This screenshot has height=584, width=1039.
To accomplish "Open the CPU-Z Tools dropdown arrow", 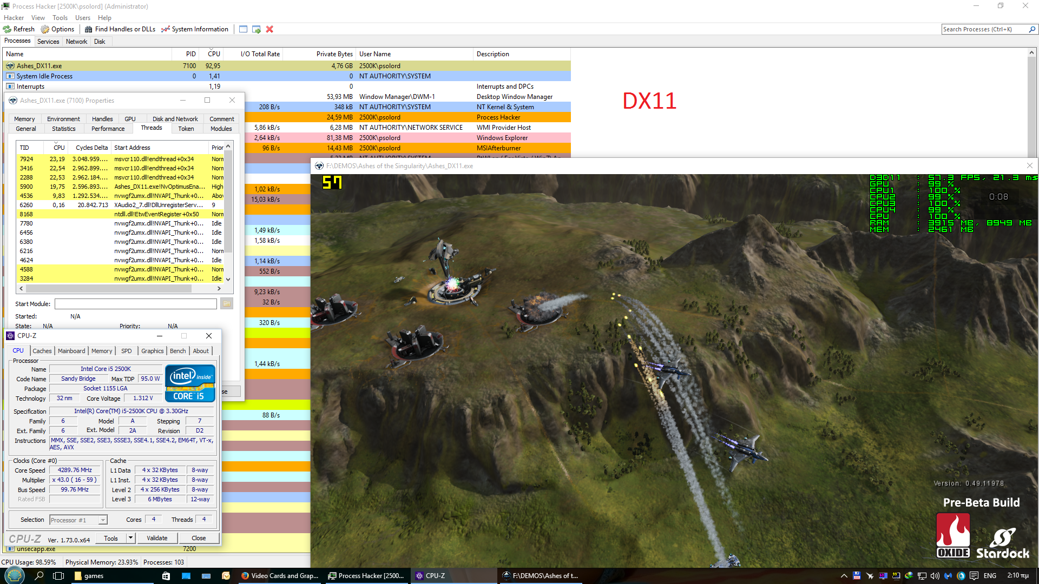I will pos(130,538).
